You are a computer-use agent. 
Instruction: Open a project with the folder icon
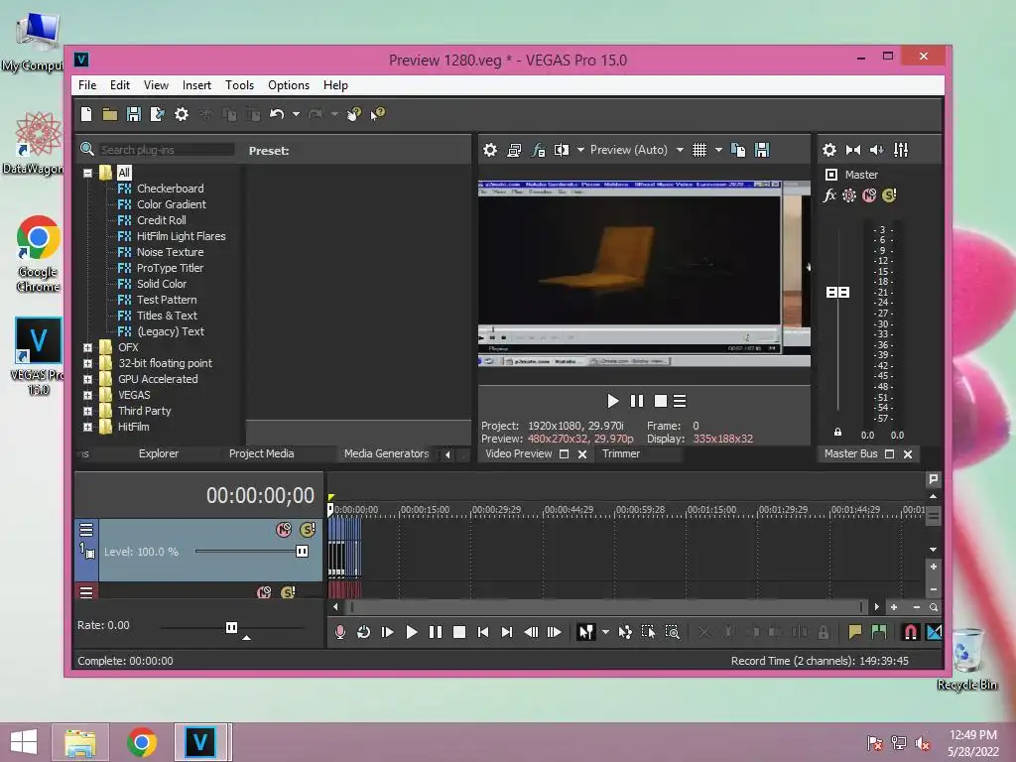(x=109, y=114)
